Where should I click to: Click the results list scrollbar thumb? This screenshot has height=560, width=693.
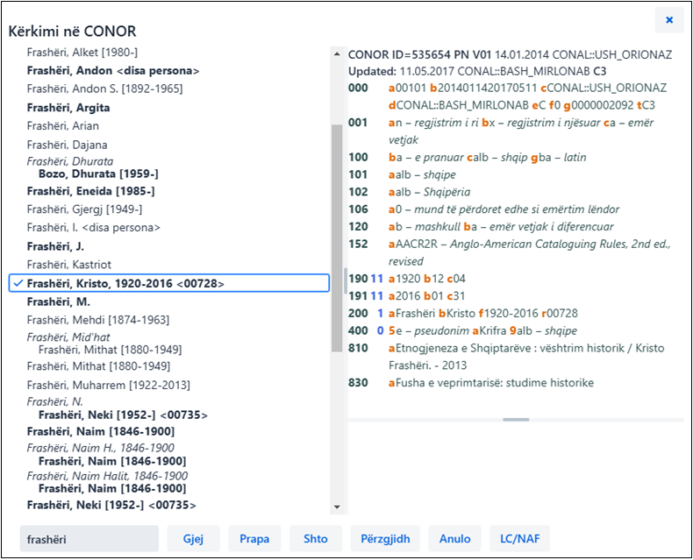[337, 238]
